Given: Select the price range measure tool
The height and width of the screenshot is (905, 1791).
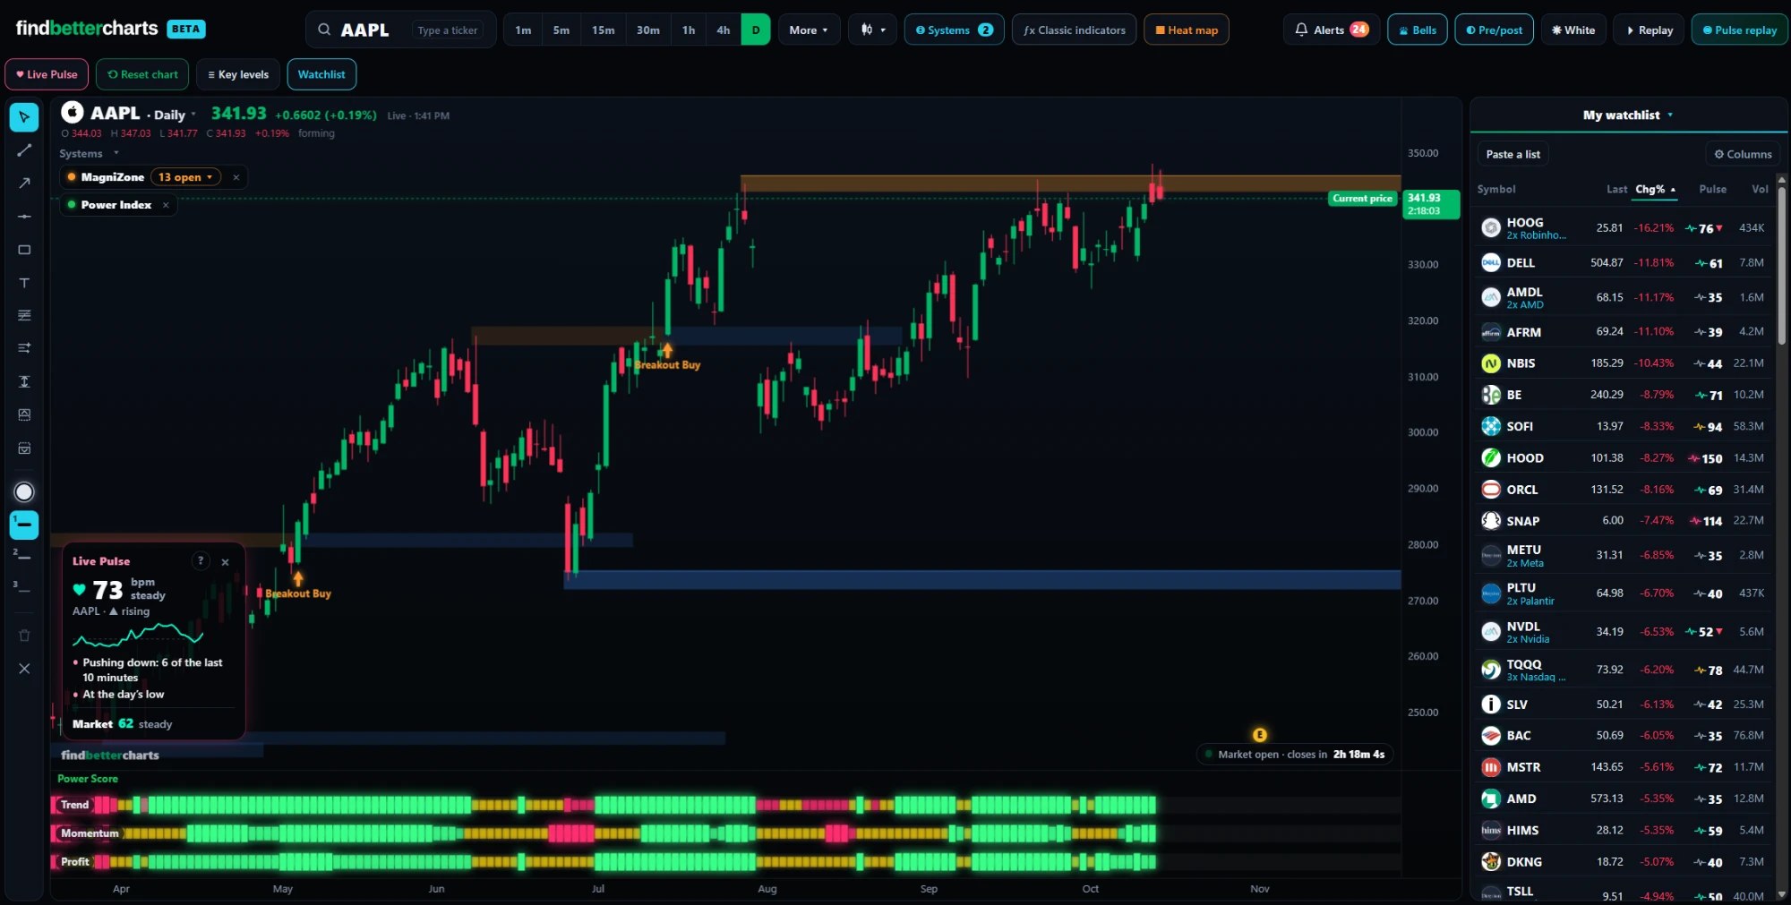Looking at the screenshot, I should click(x=24, y=381).
